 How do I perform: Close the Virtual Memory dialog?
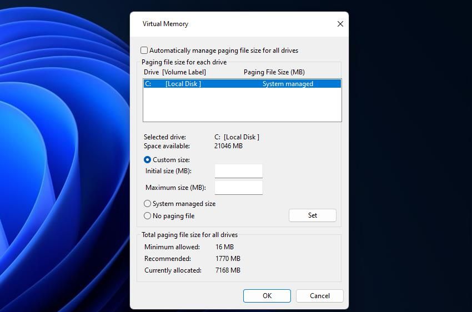pos(340,24)
